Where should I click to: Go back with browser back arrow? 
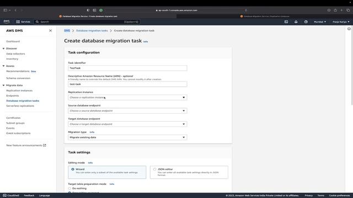pos(15,10)
